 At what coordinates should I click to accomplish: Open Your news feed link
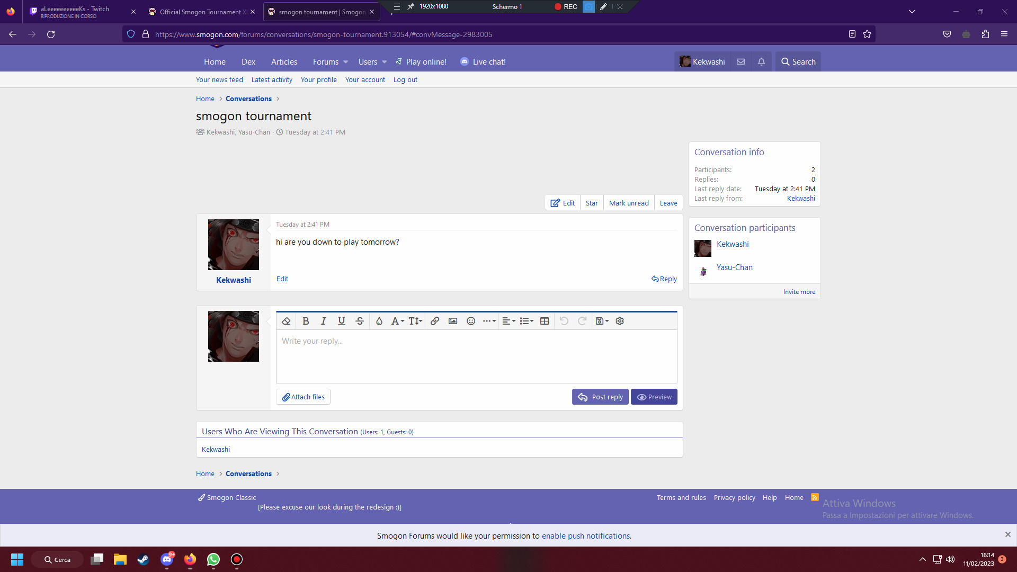coord(219,80)
